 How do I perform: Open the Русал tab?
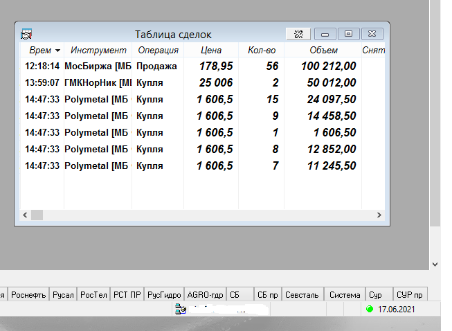(63, 295)
